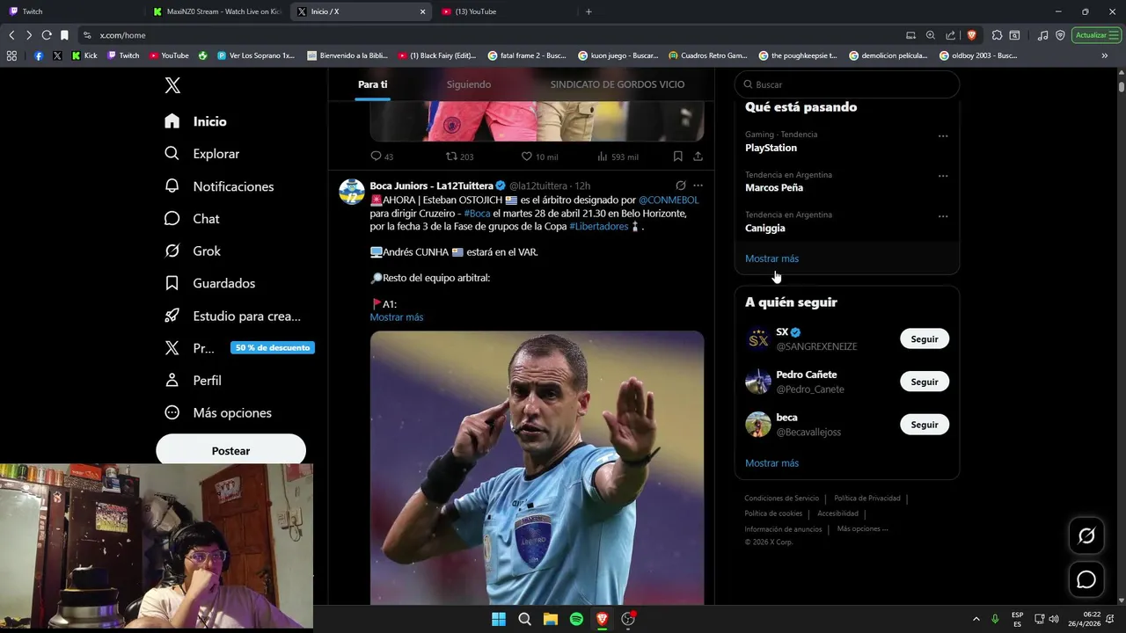The image size is (1126, 633).
Task: Open SINDICATO DE GORDOS VICIO tab
Action: tap(617, 84)
